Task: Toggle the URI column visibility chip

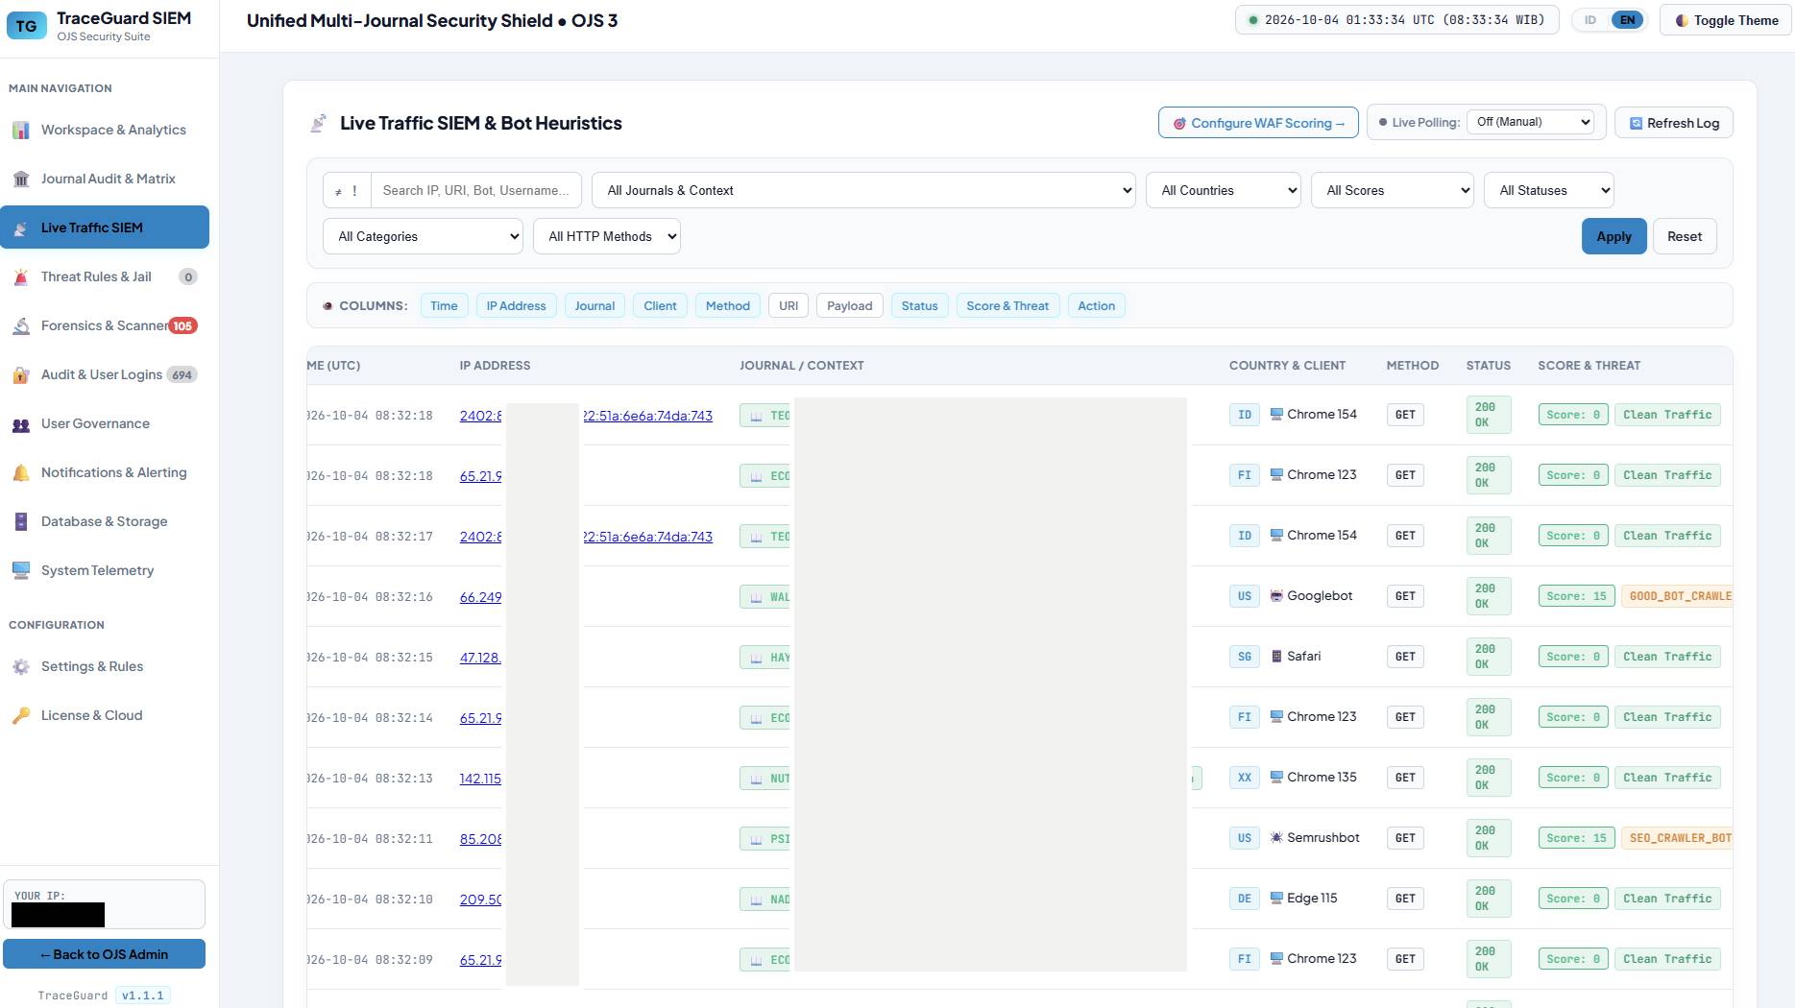Action: point(788,306)
